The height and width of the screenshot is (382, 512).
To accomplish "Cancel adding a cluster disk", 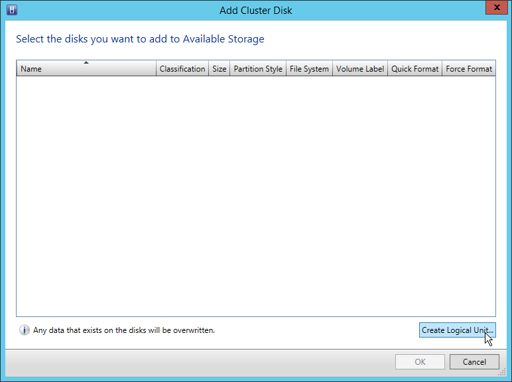I will point(474,362).
